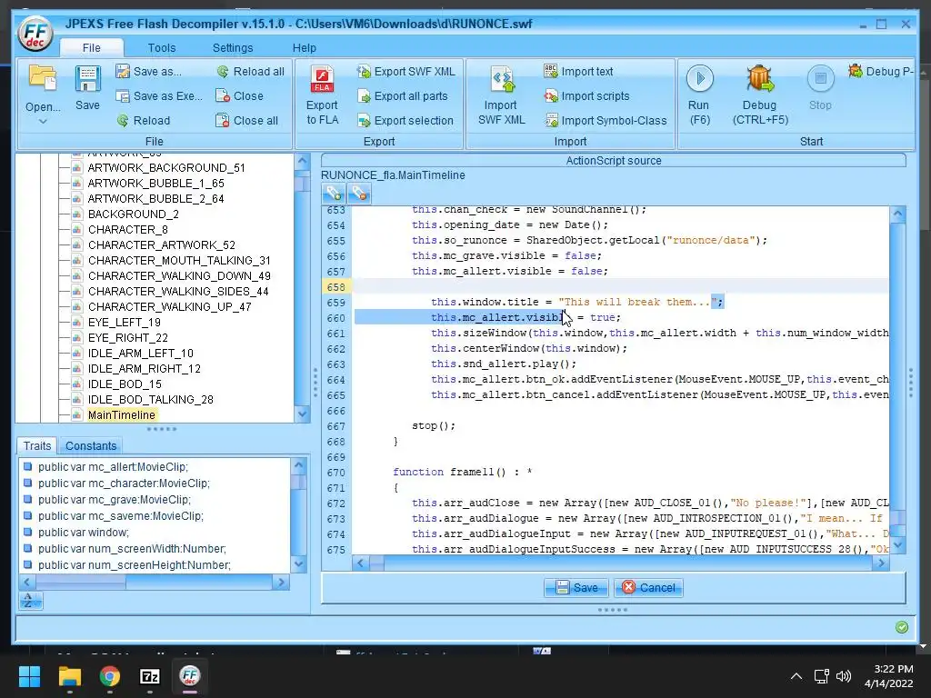Select CHARACTER_MOUTH_TALKING_31 tree item
Image resolution: width=931 pixels, height=698 pixels.
click(179, 261)
